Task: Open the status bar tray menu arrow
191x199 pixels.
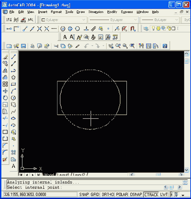Action: (x=183, y=195)
